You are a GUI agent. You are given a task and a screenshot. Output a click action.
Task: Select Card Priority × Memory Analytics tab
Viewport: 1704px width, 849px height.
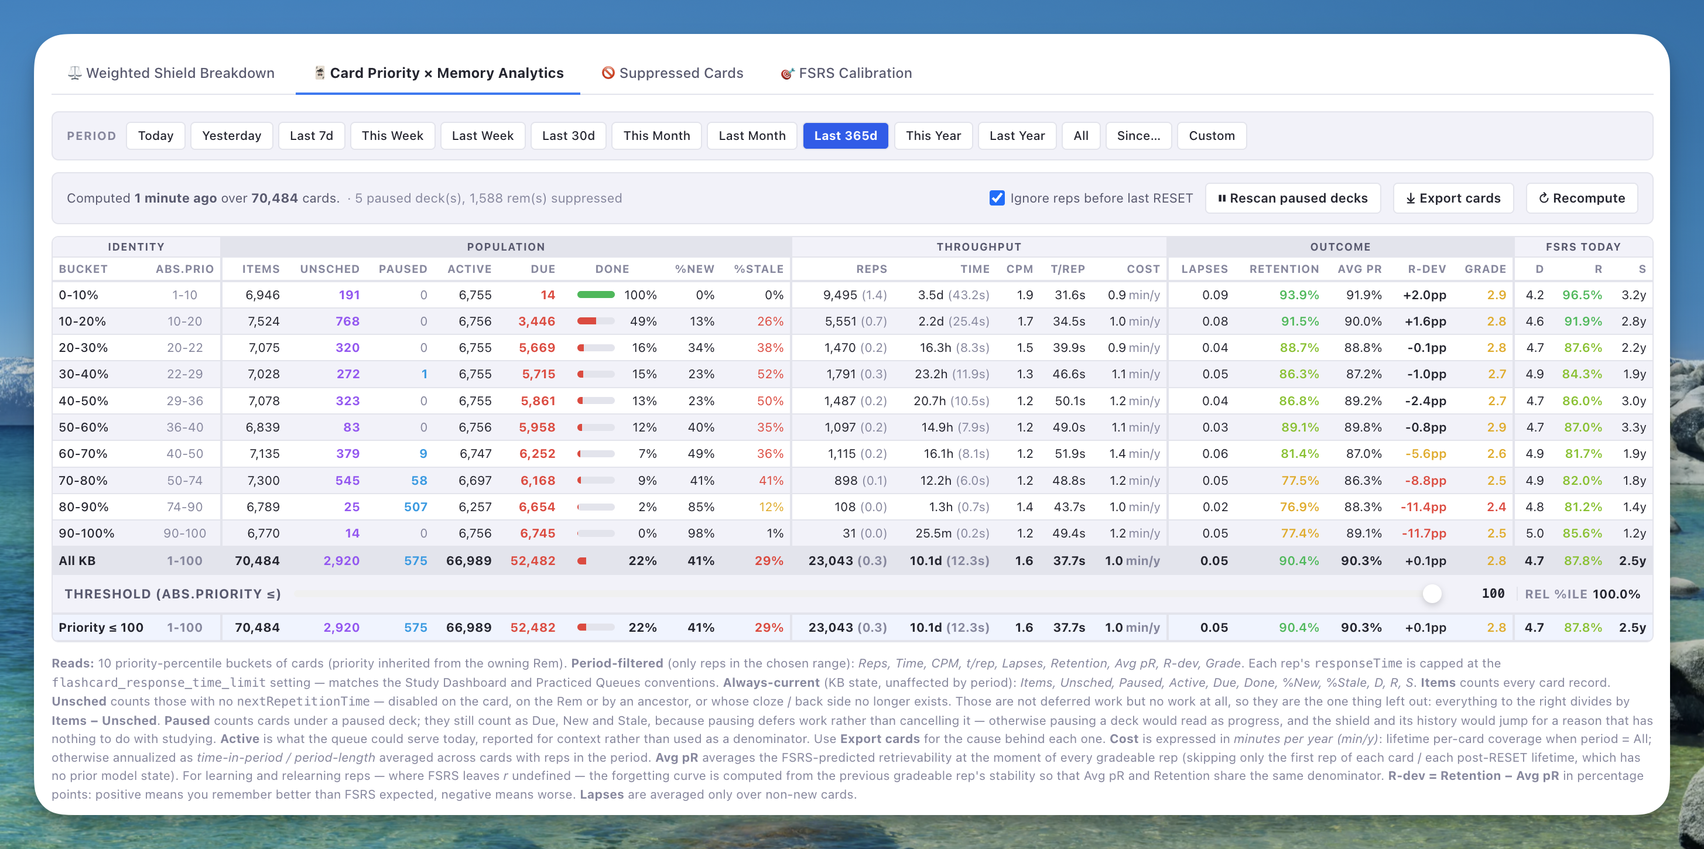pyautogui.click(x=438, y=73)
